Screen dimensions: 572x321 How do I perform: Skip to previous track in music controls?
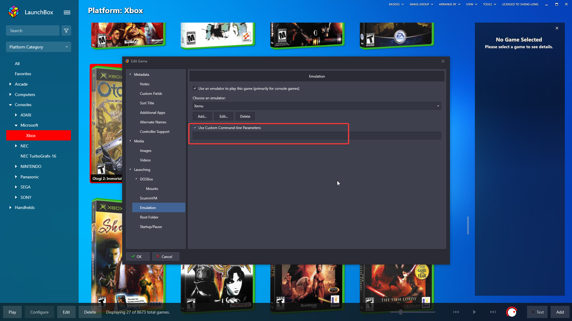456,312
